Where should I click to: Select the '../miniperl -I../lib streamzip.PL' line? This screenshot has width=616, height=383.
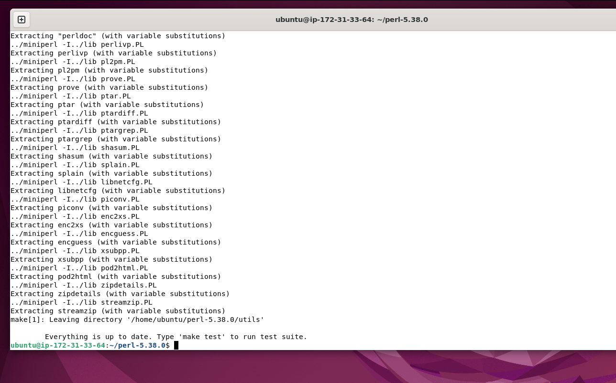point(81,302)
